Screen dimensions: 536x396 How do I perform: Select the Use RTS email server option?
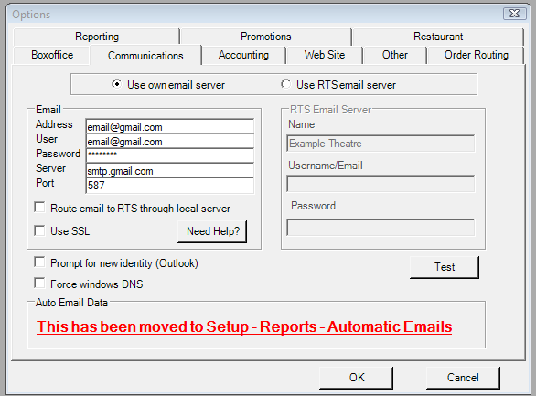(x=285, y=84)
